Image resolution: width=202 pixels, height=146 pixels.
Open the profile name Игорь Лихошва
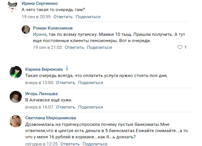click(41, 94)
